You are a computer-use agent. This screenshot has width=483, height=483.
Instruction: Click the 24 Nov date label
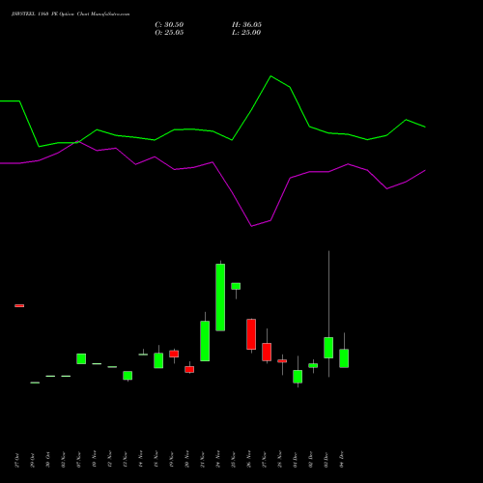pyautogui.click(x=218, y=460)
